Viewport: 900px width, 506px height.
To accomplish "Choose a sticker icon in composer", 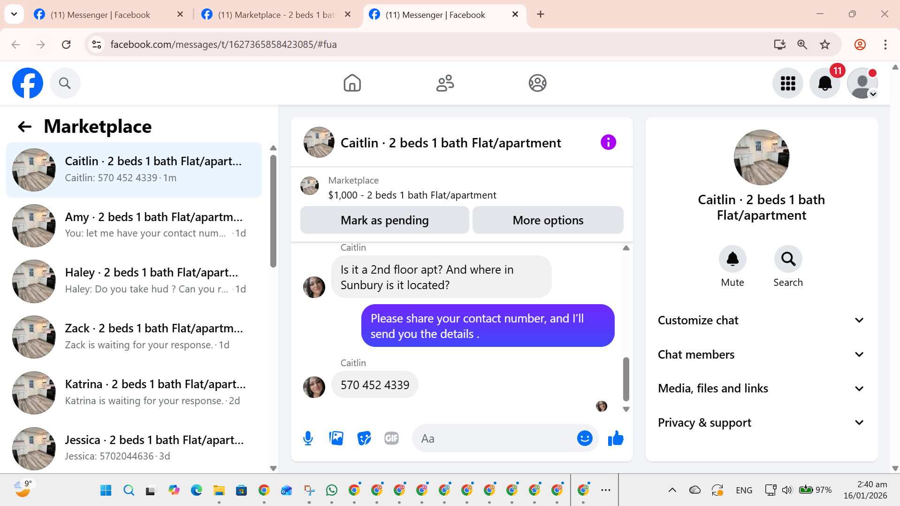I will [x=364, y=438].
